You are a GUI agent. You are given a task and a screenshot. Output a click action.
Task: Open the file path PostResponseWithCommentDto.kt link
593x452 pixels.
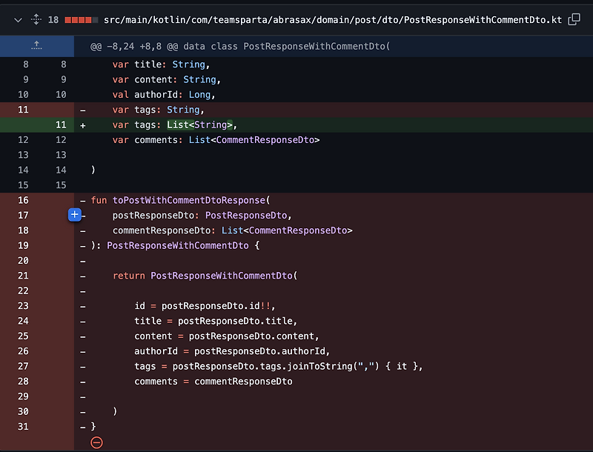coord(333,20)
